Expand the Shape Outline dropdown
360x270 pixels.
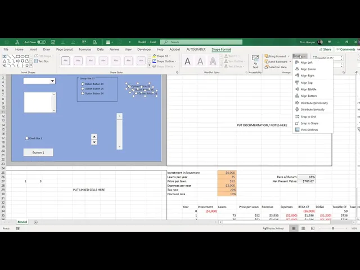coord(175,61)
